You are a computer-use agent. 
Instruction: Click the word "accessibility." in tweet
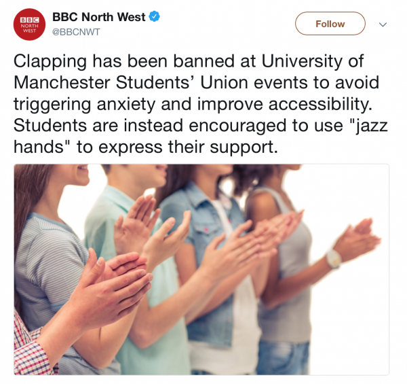pos(320,105)
